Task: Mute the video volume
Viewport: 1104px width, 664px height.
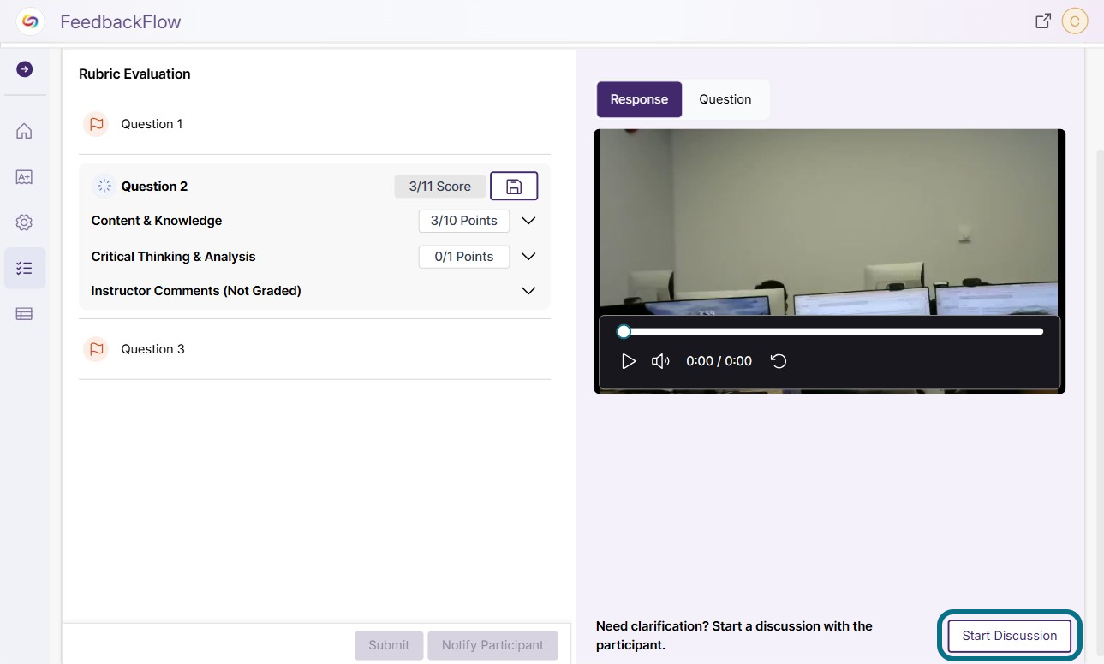Action: (660, 361)
